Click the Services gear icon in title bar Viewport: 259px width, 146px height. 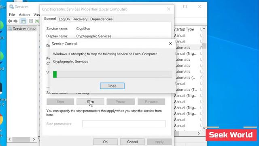coord(11,6)
